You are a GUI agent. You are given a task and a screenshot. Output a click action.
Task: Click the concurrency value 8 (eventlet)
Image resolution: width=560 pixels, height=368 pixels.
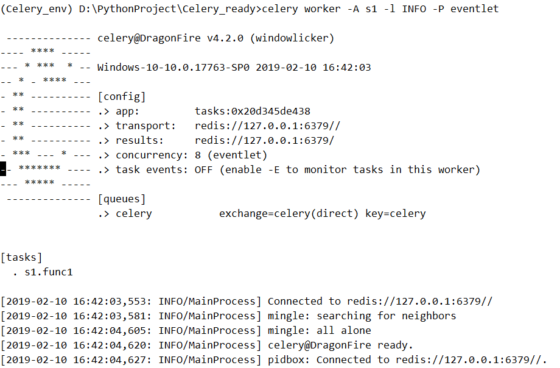click(231, 155)
